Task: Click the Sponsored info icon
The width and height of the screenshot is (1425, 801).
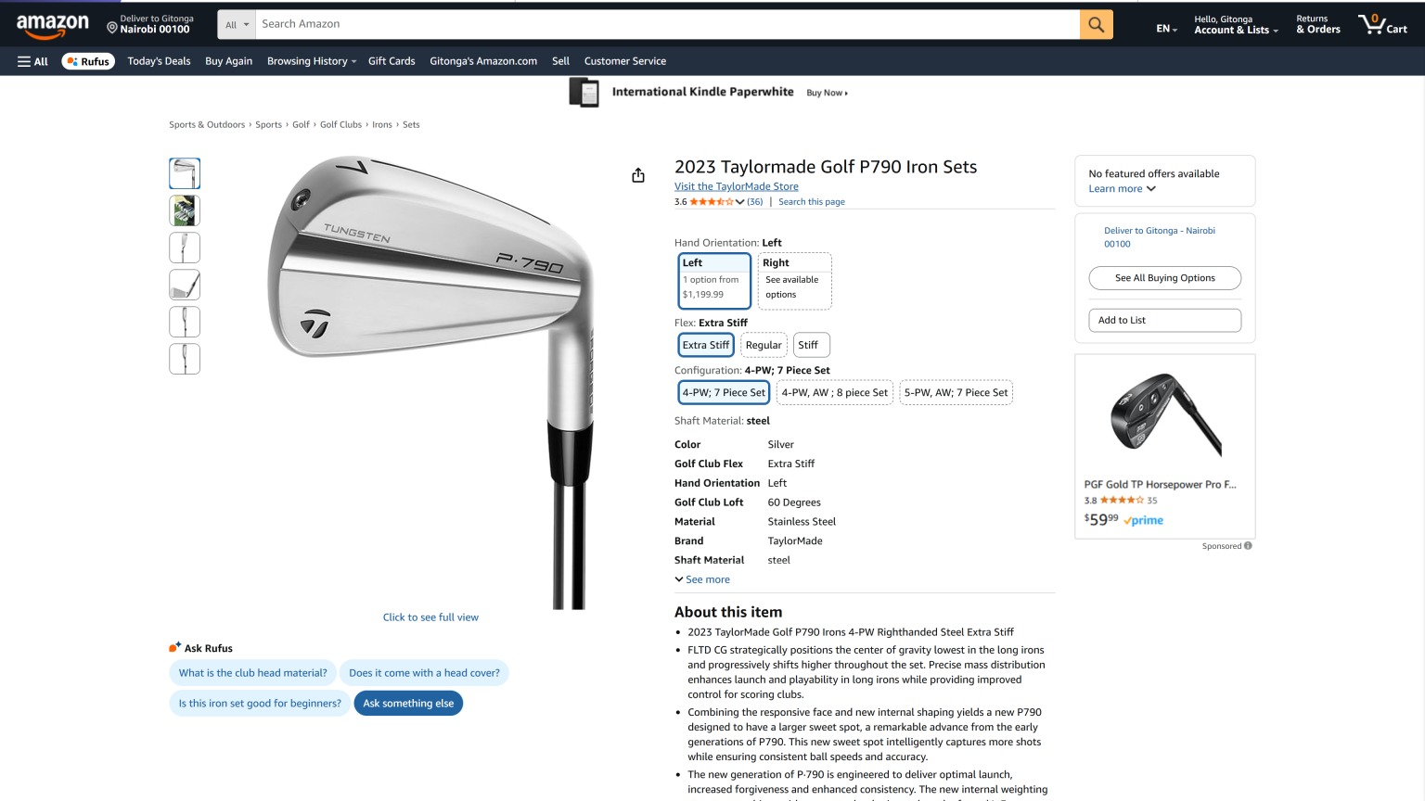Action: pyautogui.click(x=1248, y=546)
